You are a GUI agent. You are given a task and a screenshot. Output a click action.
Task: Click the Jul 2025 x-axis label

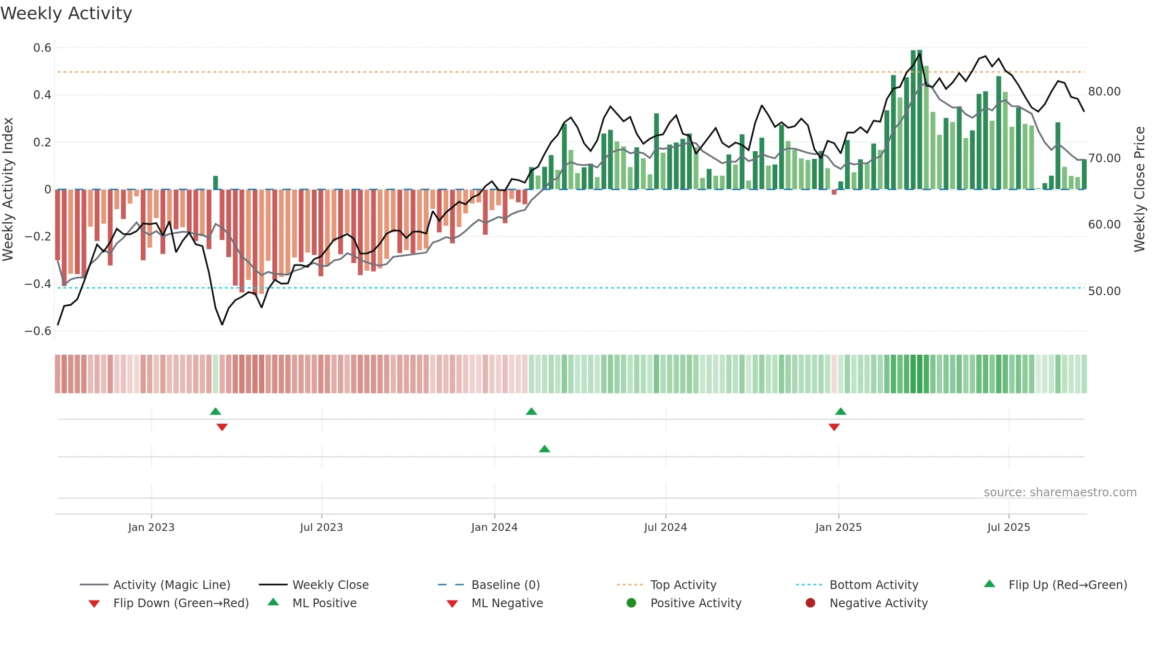tap(1009, 527)
